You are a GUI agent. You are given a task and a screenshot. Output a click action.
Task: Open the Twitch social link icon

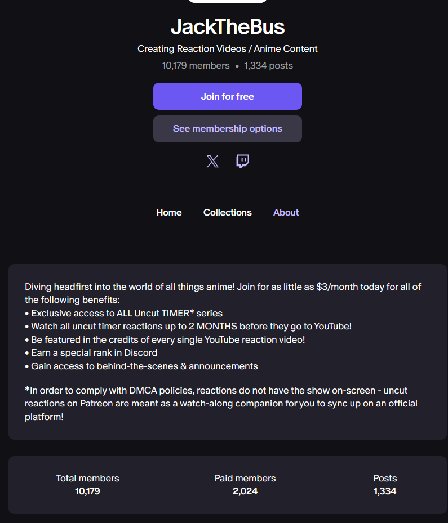[x=242, y=161]
